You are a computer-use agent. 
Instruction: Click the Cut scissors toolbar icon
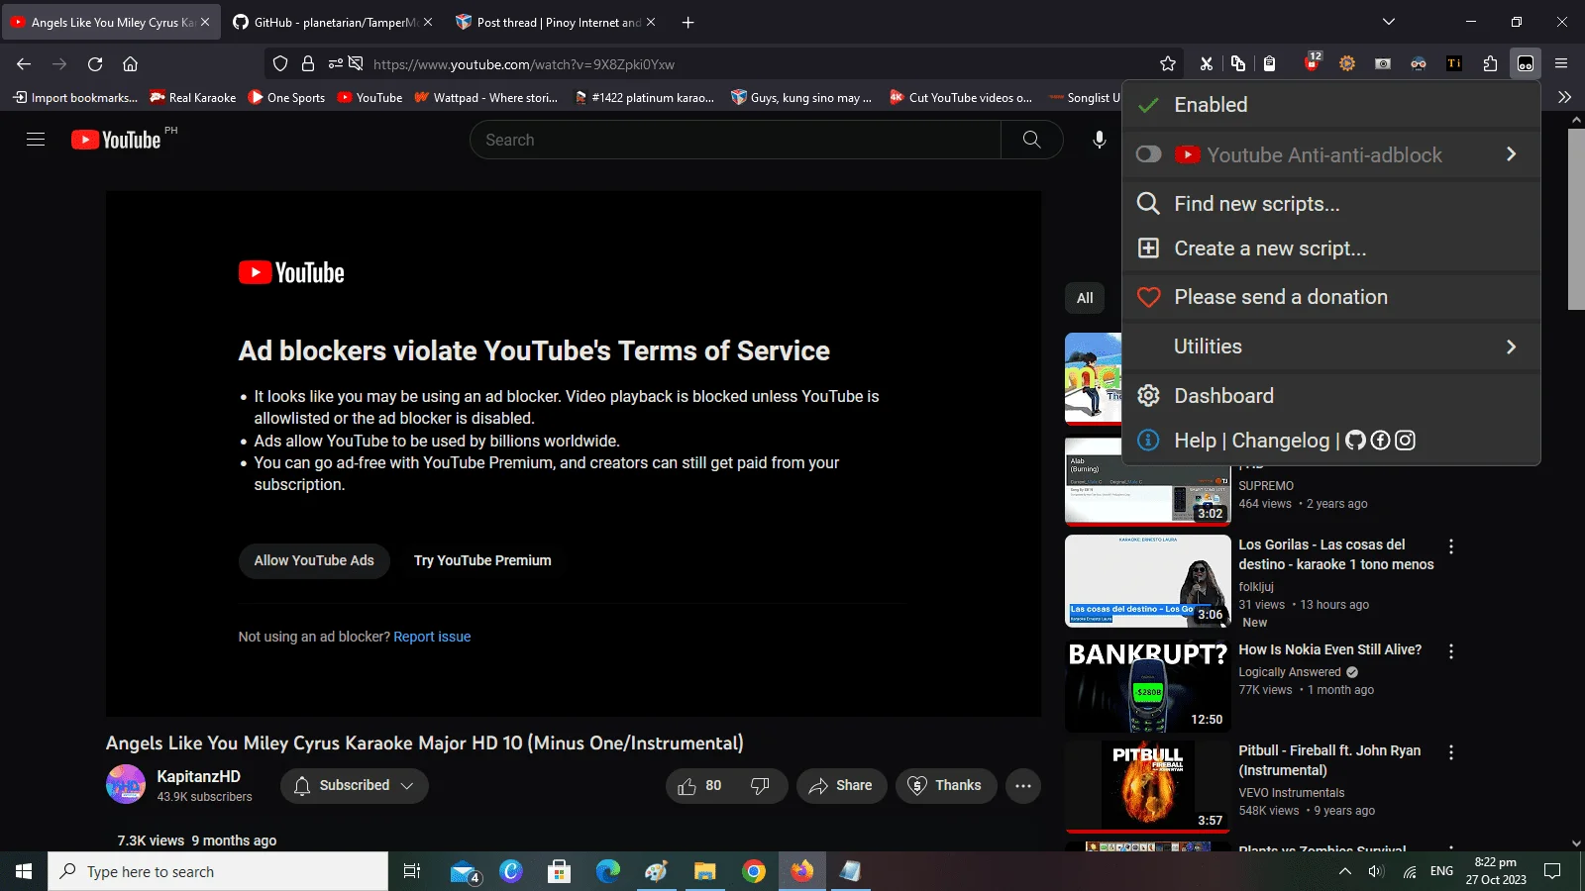click(x=1206, y=64)
